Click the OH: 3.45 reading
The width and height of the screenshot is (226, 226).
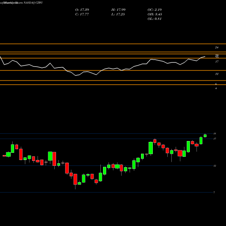click(x=155, y=14)
